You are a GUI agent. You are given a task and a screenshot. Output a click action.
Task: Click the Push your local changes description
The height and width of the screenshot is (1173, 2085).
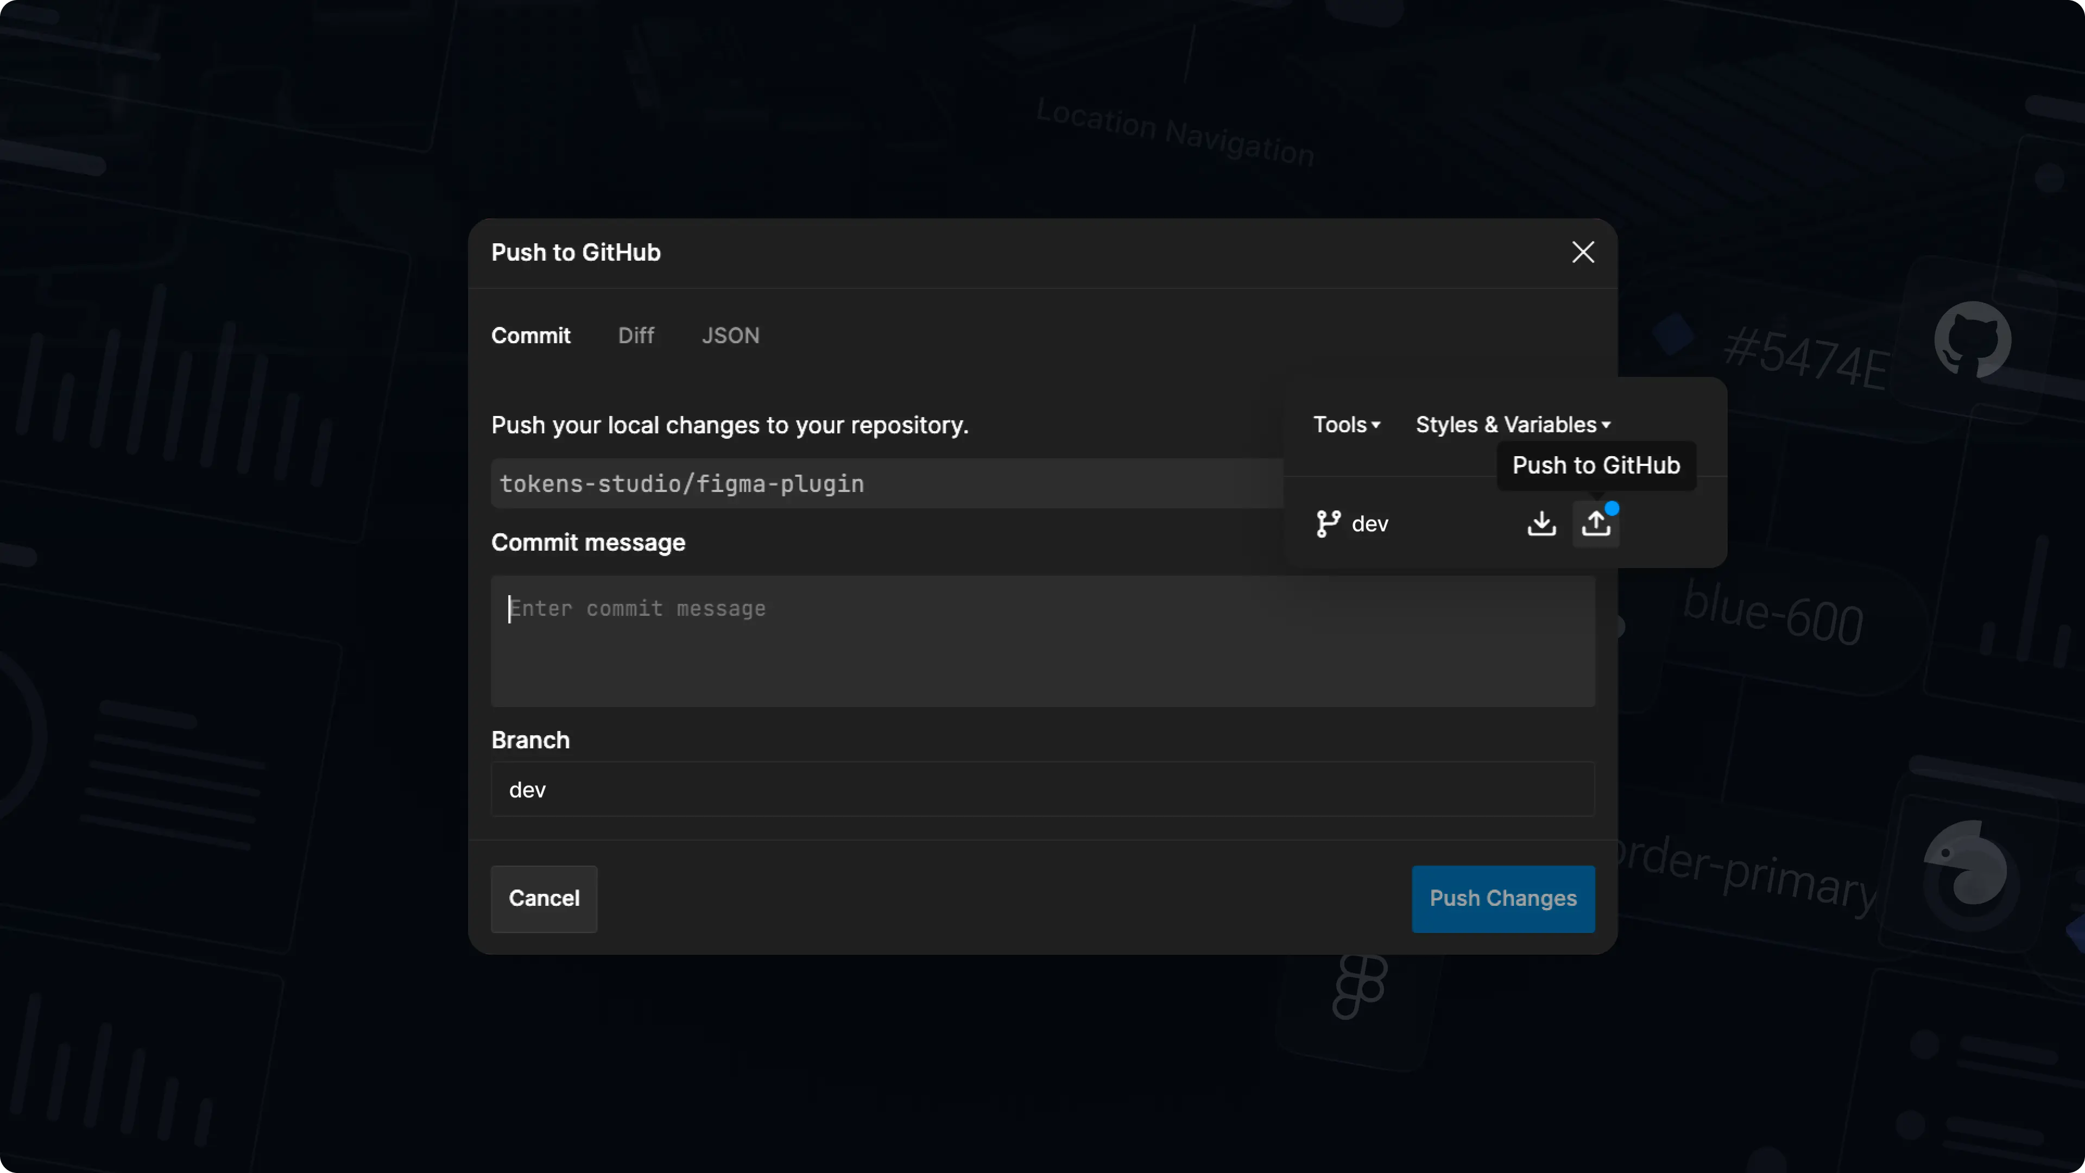tap(729, 425)
